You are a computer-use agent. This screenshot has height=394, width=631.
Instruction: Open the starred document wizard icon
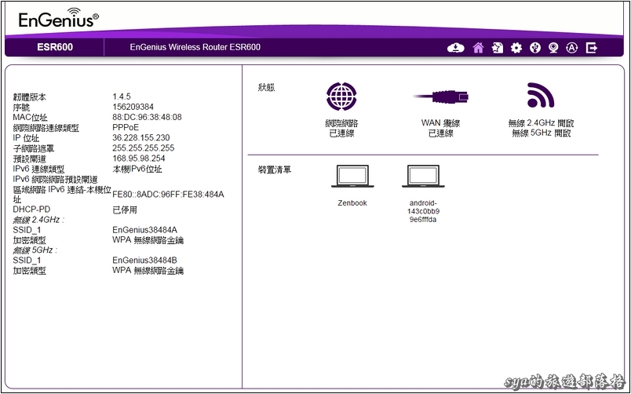pyautogui.click(x=498, y=48)
